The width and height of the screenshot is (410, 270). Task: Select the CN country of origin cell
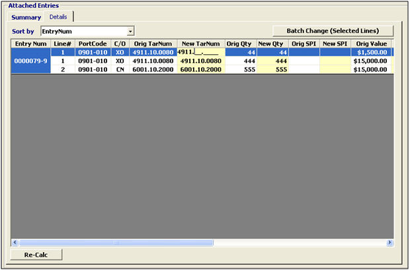[119, 69]
